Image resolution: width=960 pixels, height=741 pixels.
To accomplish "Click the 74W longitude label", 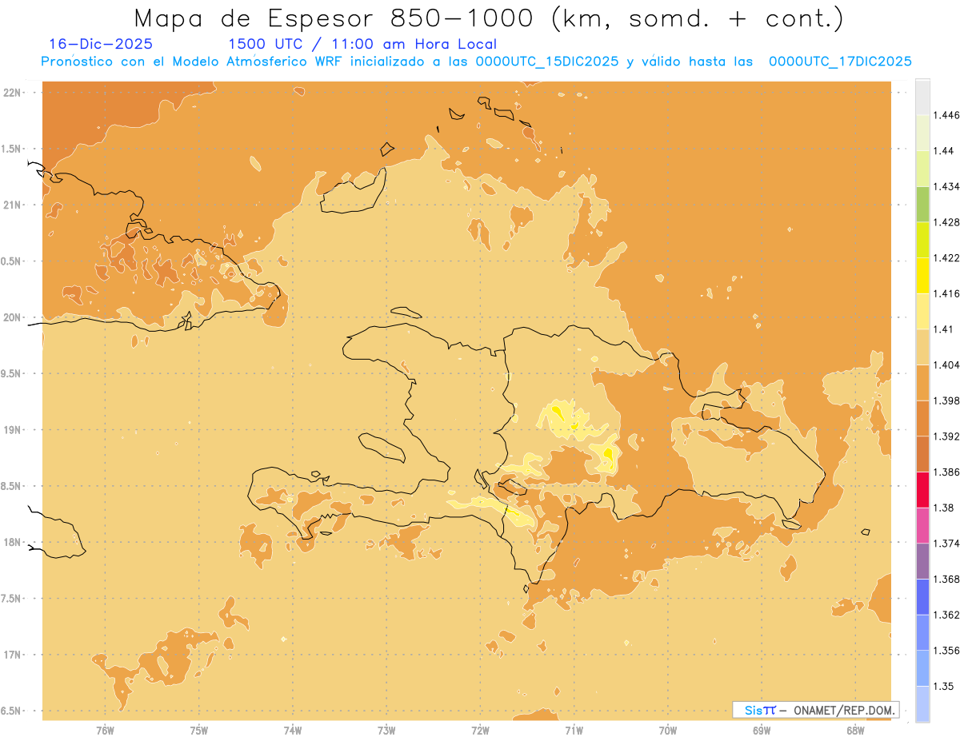I will point(293,730).
